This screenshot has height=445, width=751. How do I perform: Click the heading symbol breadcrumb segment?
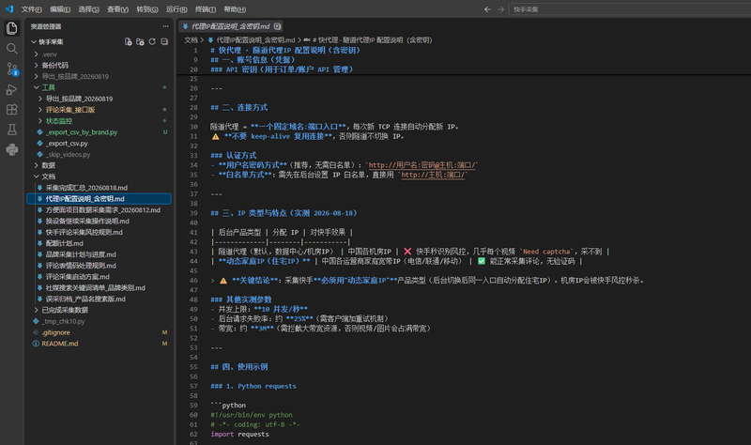click(x=368, y=40)
